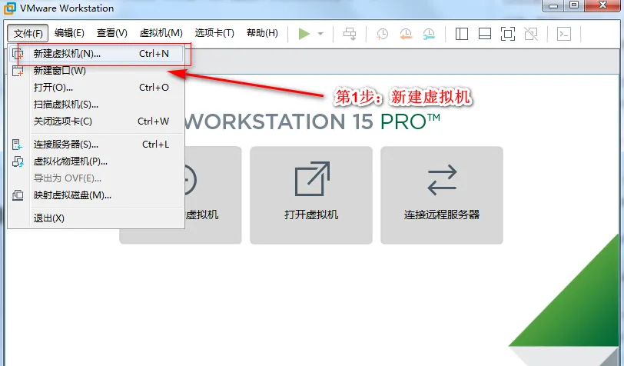624x366 pixels.
Task: Click the greyed 导出为 OVF(E)... entry
Action: [96, 178]
